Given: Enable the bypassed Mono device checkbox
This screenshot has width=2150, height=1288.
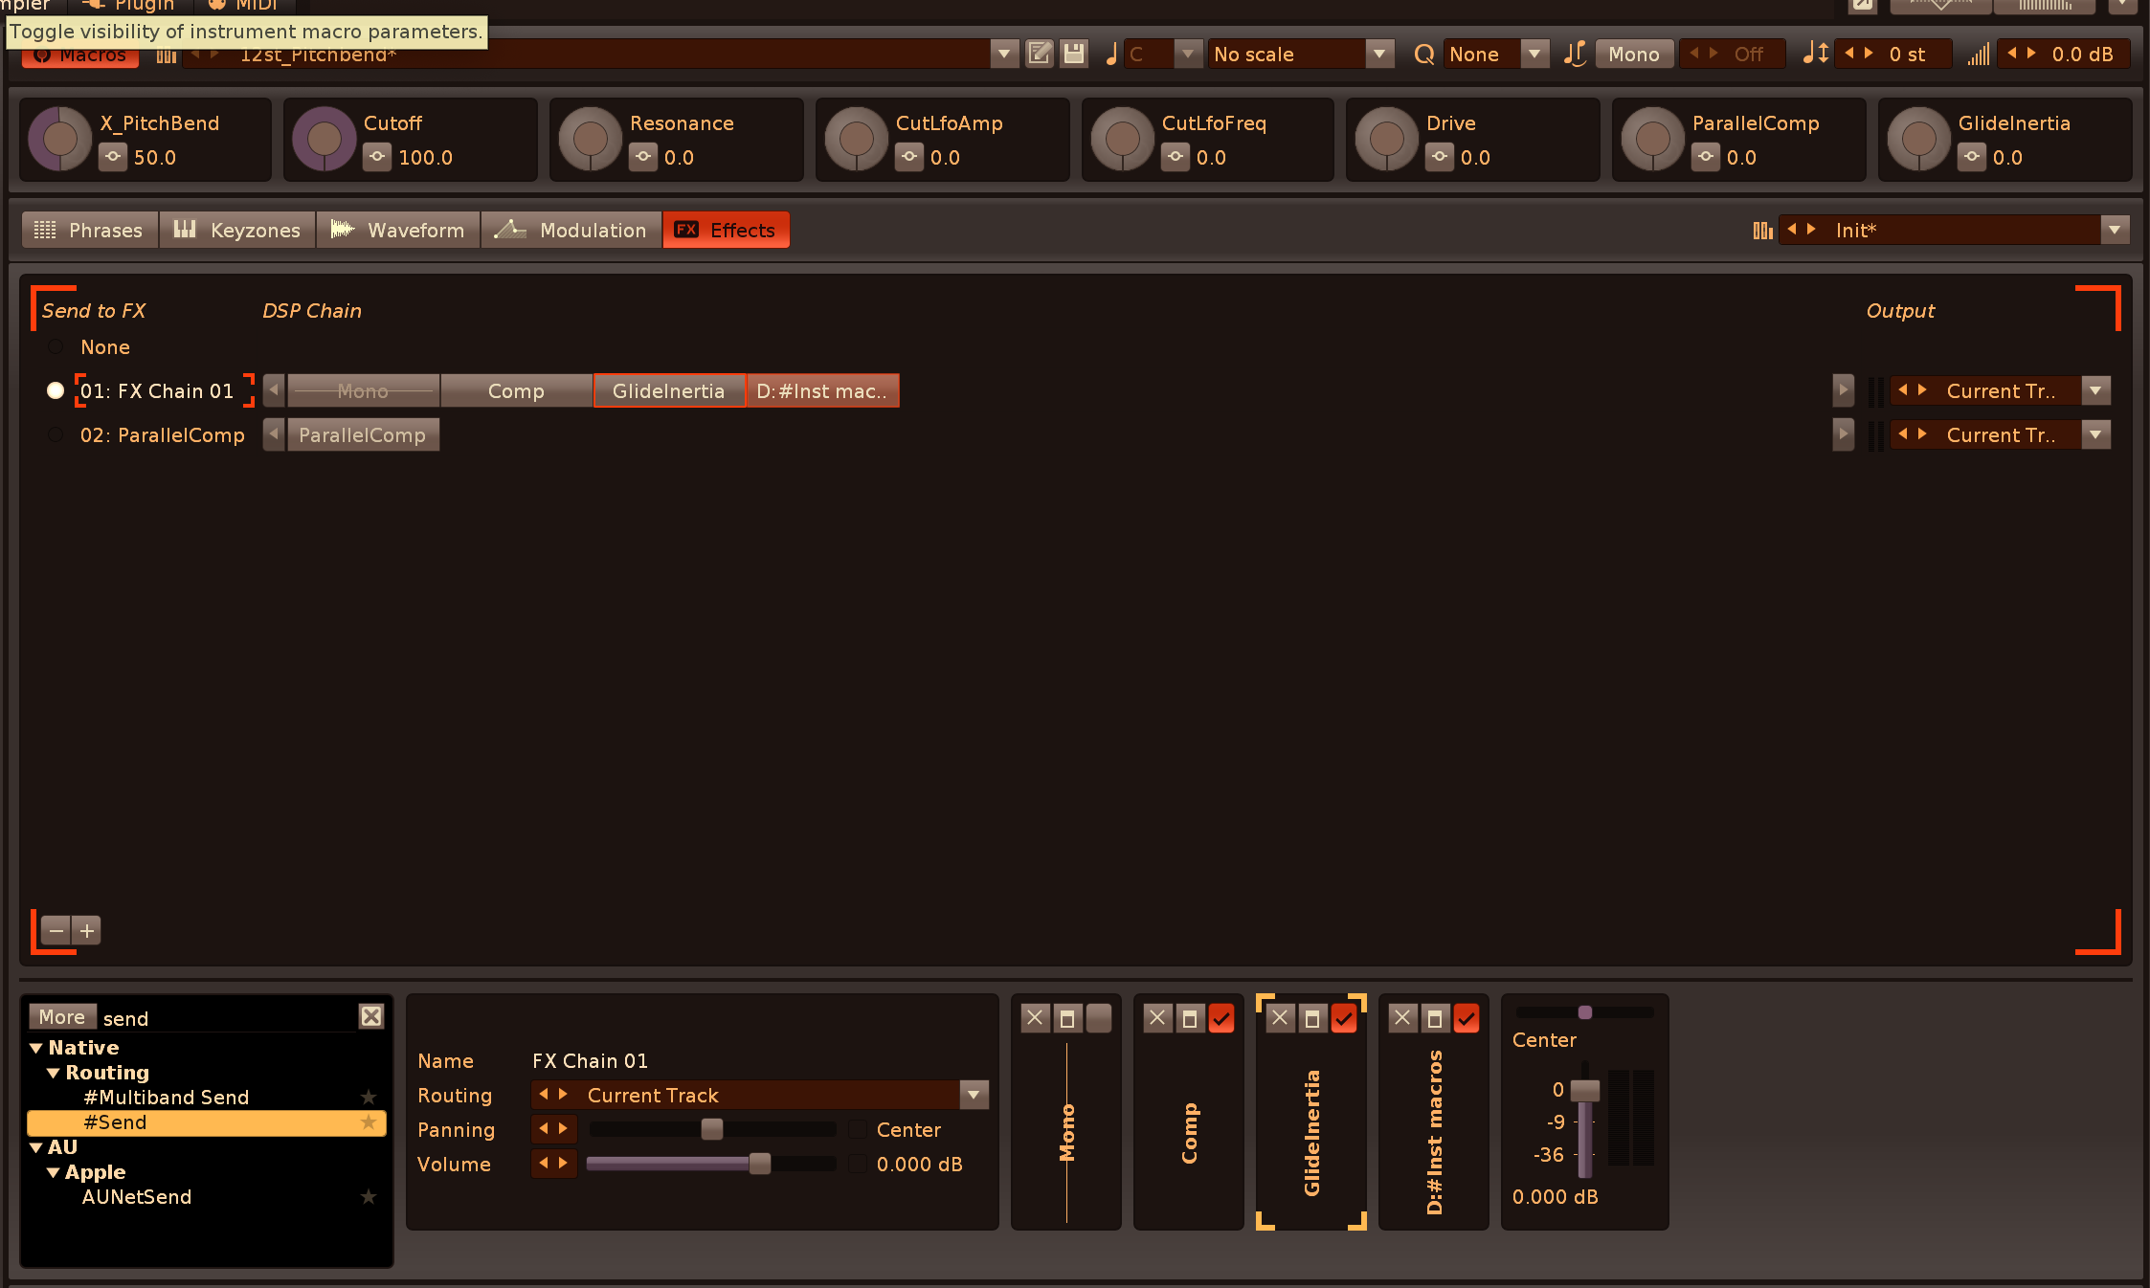Looking at the screenshot, I should pos(1098,1018).
